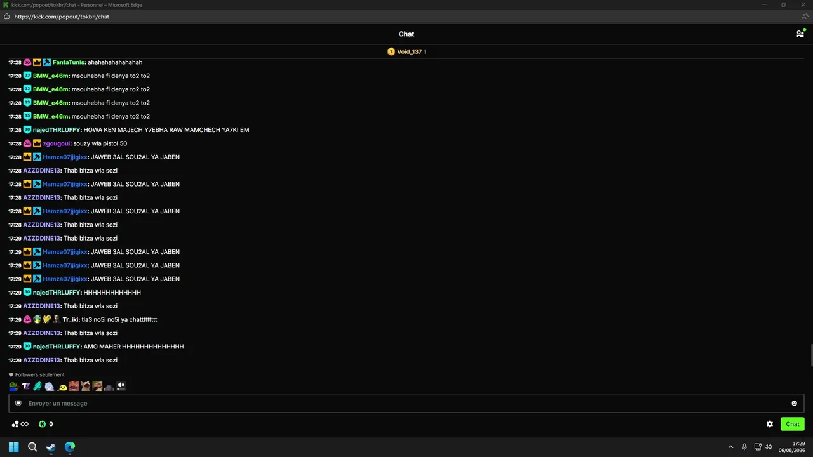The image size is (813, 457).
Task: Click message 'souzy wla pistol 50'
Action: tap(100, 143)
